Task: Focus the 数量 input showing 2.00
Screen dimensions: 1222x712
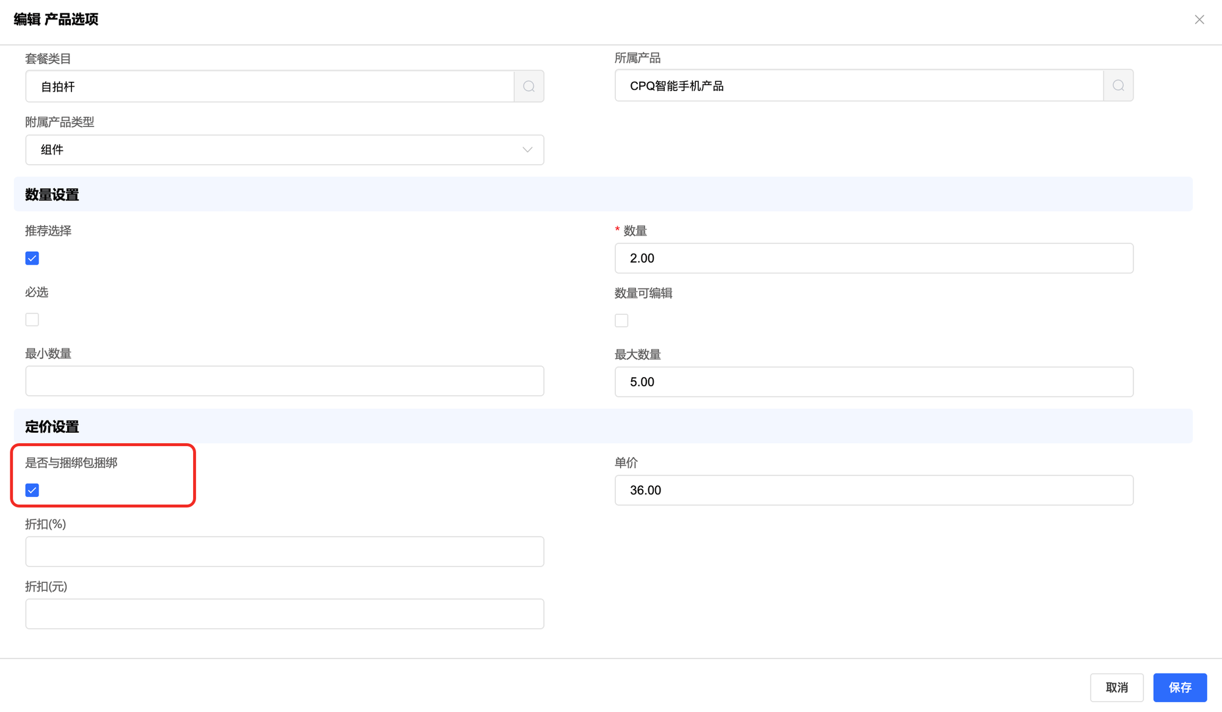Action: pyautogui.click(x=874, y=259)
